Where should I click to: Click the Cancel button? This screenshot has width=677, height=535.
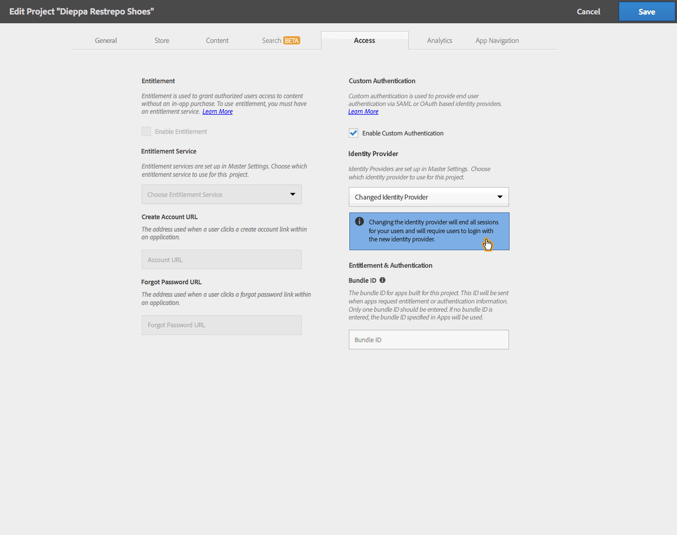coord(589,11)
